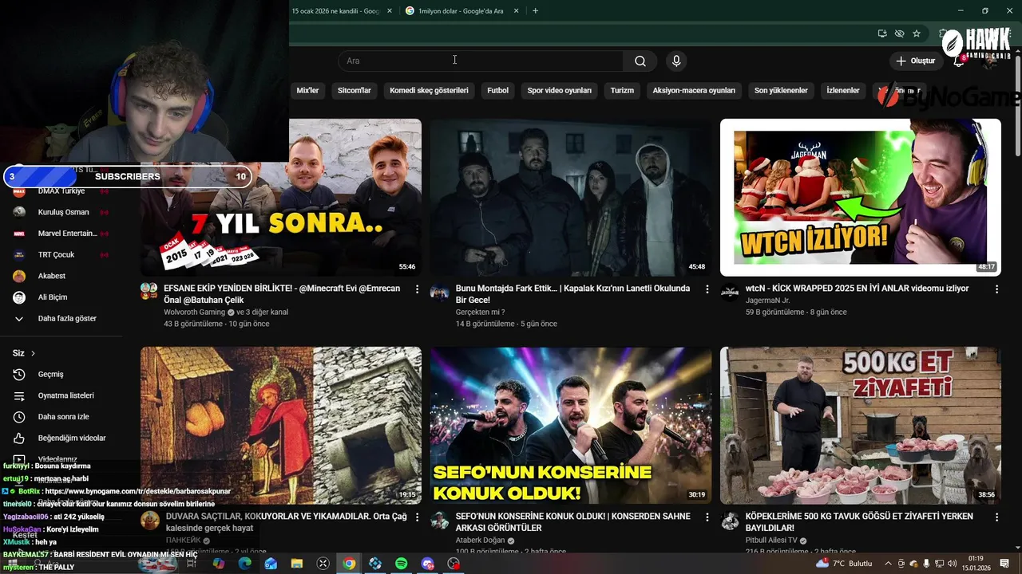Open video title 'EFSANE EKİP YENİDEN BİRLİKTE!'

282,294
